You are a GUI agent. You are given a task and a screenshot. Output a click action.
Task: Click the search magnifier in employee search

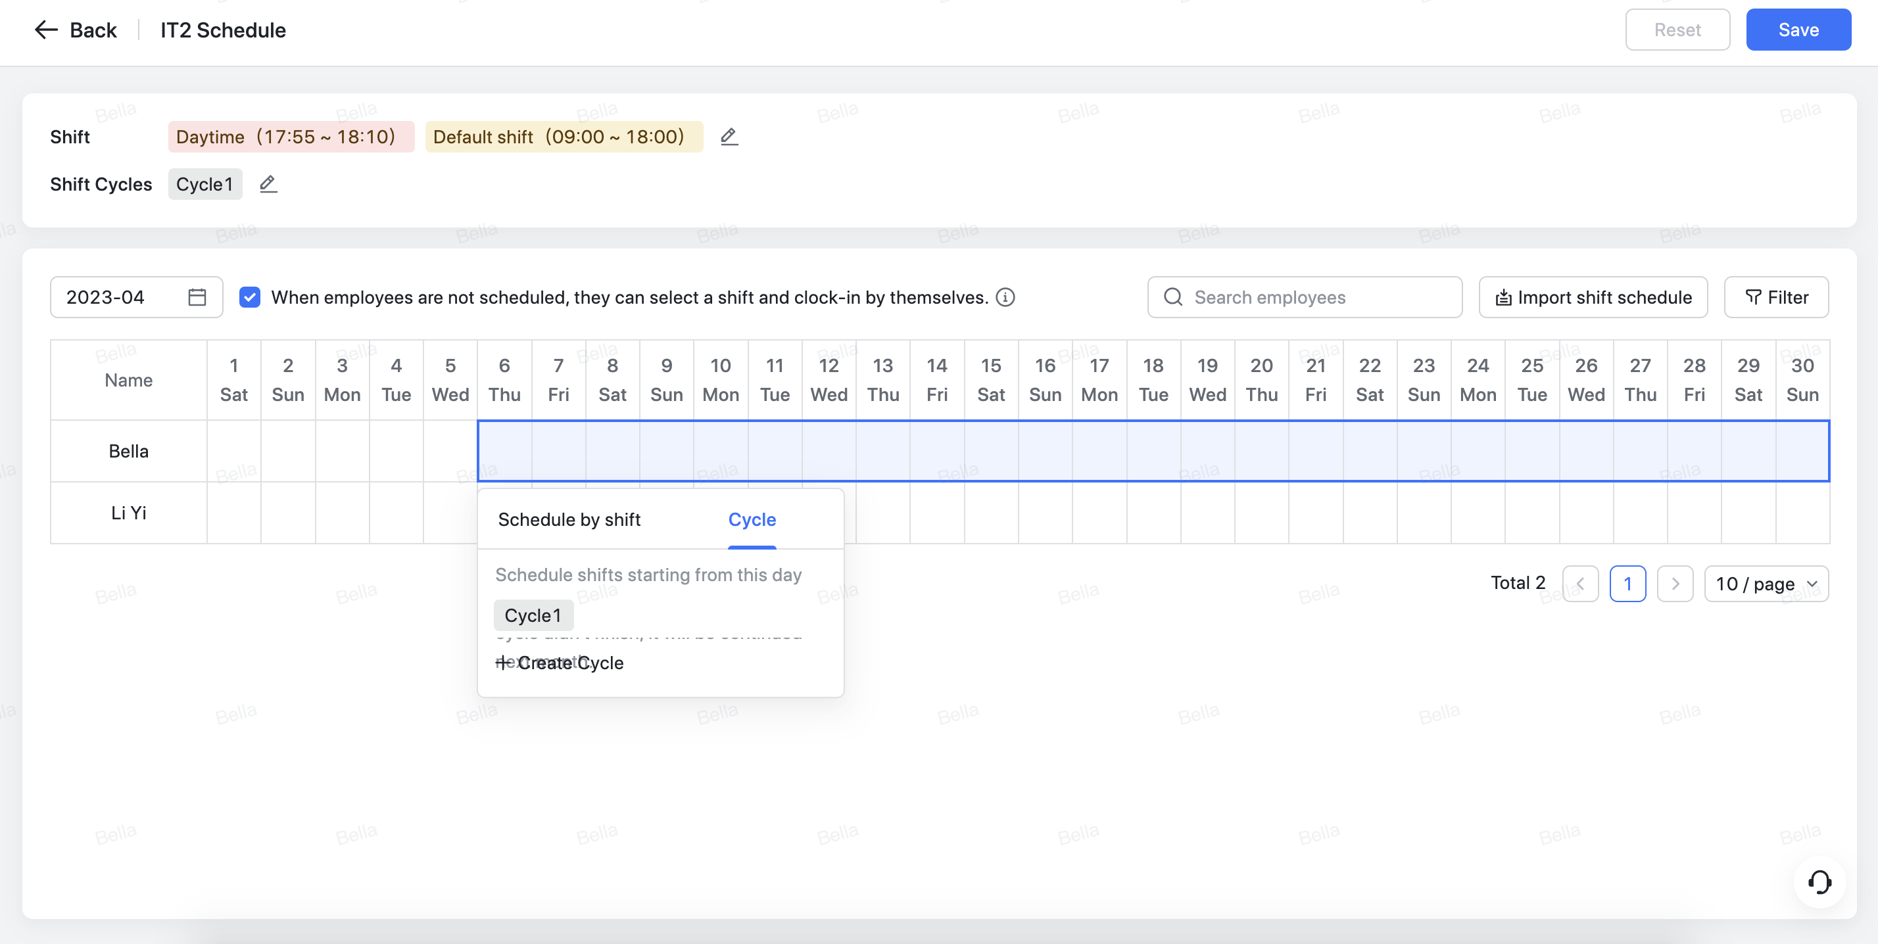click(x=1172, y=297)
